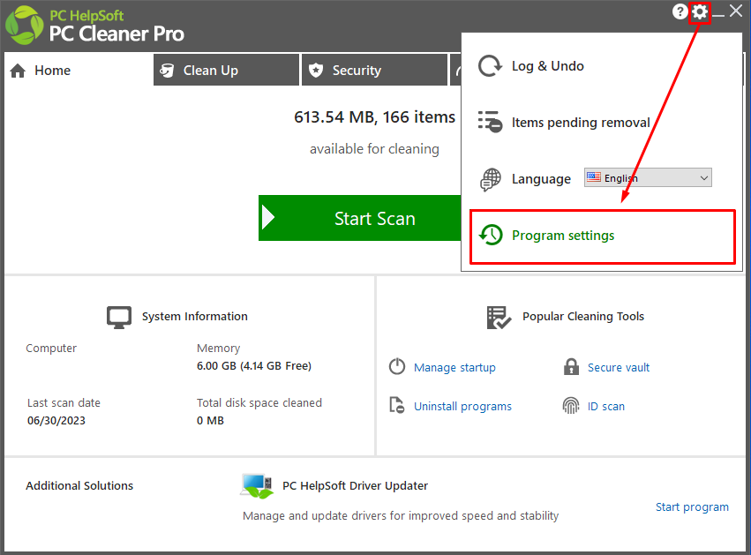Screen dimensions: 751x555
Task: Open Program settings from the menu
Action: (603, 236)
